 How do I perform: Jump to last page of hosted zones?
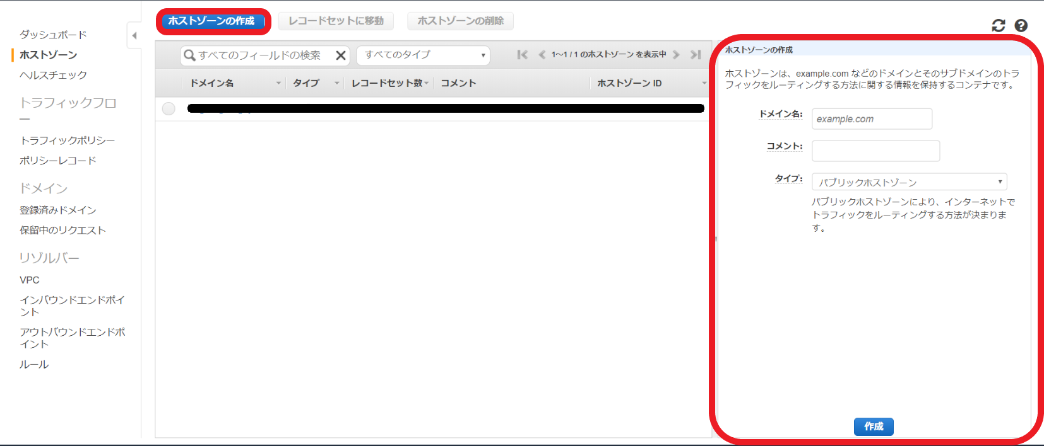click(696, 55)
